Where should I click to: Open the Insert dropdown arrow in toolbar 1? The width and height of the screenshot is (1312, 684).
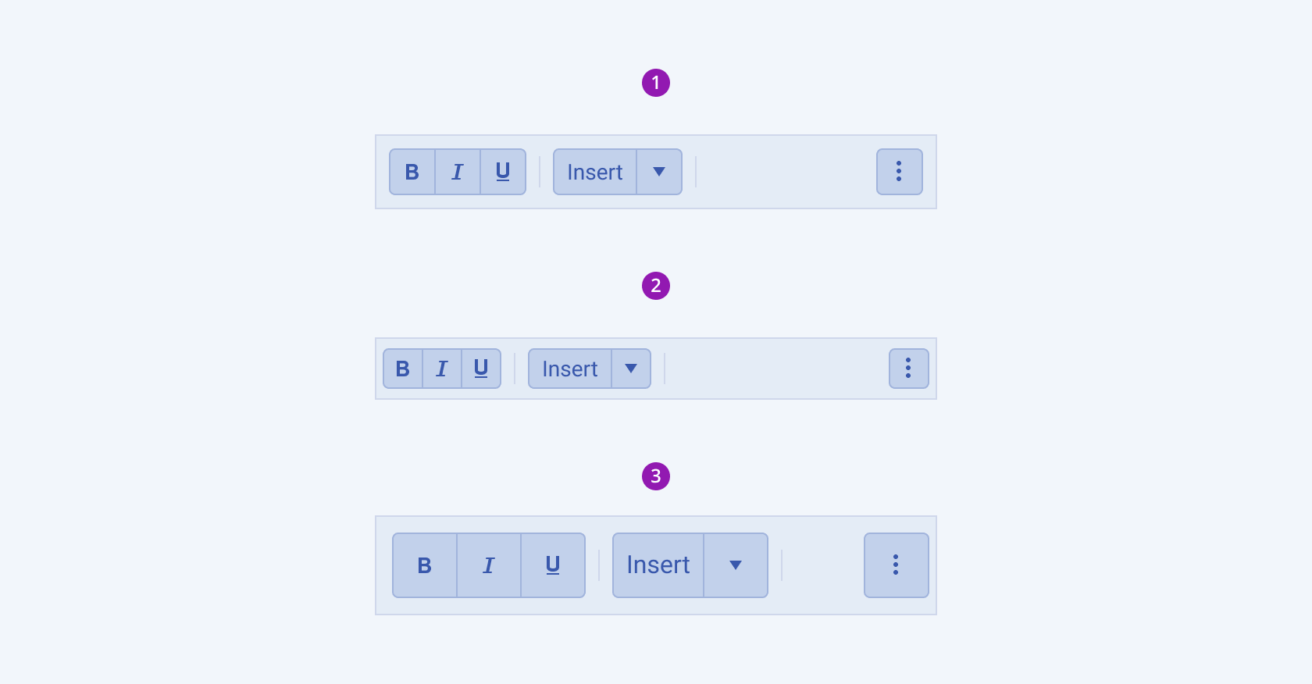[659, 172]
